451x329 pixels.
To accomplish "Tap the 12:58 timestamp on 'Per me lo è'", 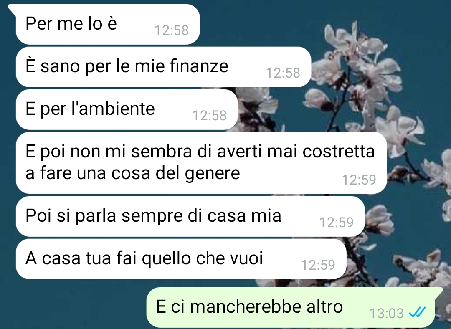I will pyautogui.click(x=172, y=30).
